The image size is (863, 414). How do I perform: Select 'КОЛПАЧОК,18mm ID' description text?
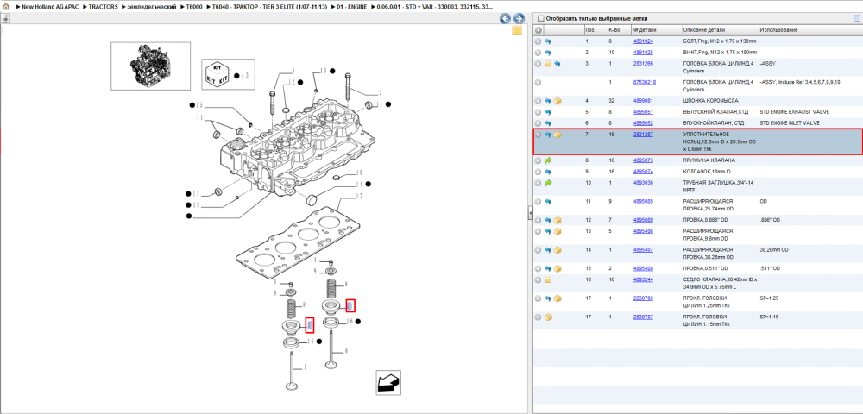tap(708, 172)
